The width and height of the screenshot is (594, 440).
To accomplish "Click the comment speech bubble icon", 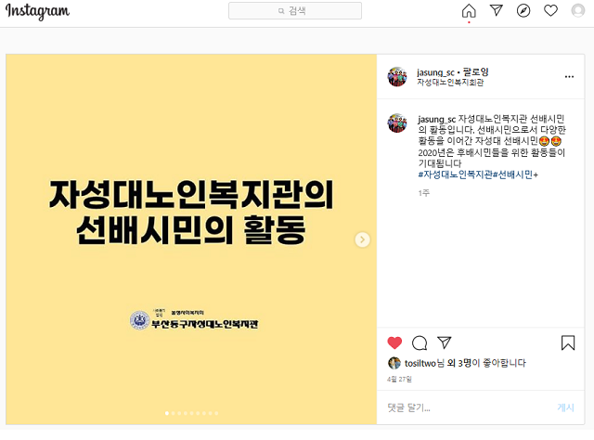I will (x=420, y=343).
